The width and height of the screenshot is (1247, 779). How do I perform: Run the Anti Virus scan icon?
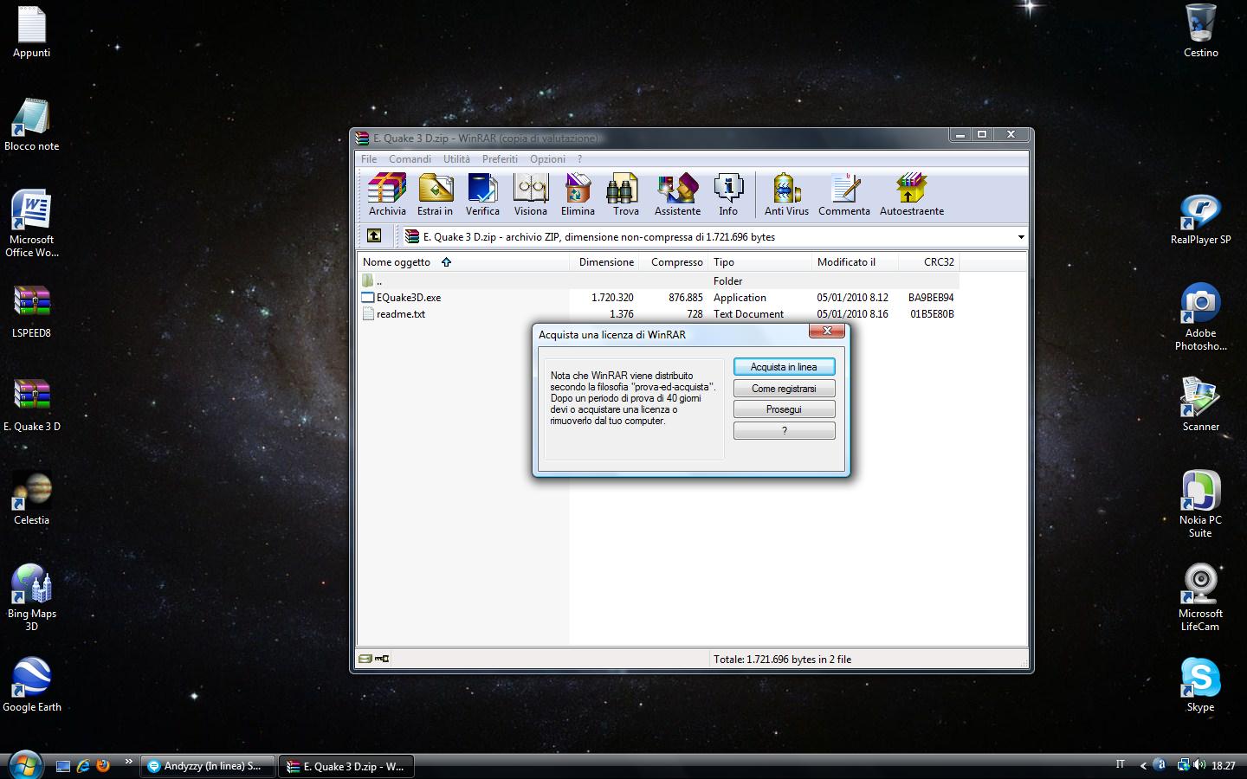(786, 194)
